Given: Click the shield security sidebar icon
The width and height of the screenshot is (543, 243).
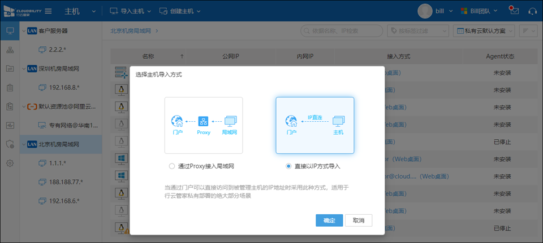Looking at the screenshot, I should point(10,144).
